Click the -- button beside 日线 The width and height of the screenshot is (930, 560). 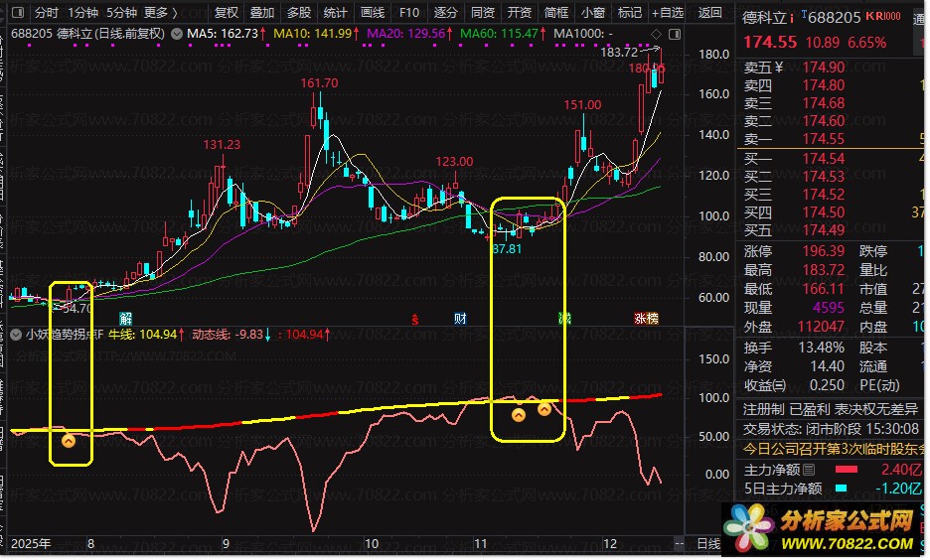coord(679,543)
